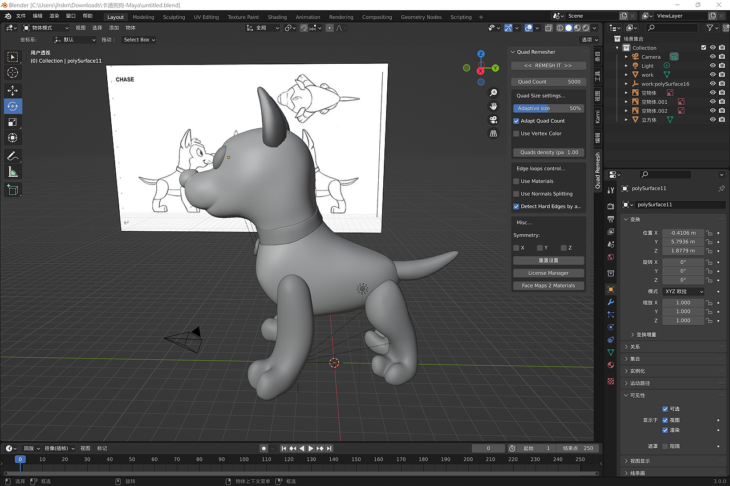
Task: Click the REMESH IT button
Action: pyautogui.click(x=549, y=66)
